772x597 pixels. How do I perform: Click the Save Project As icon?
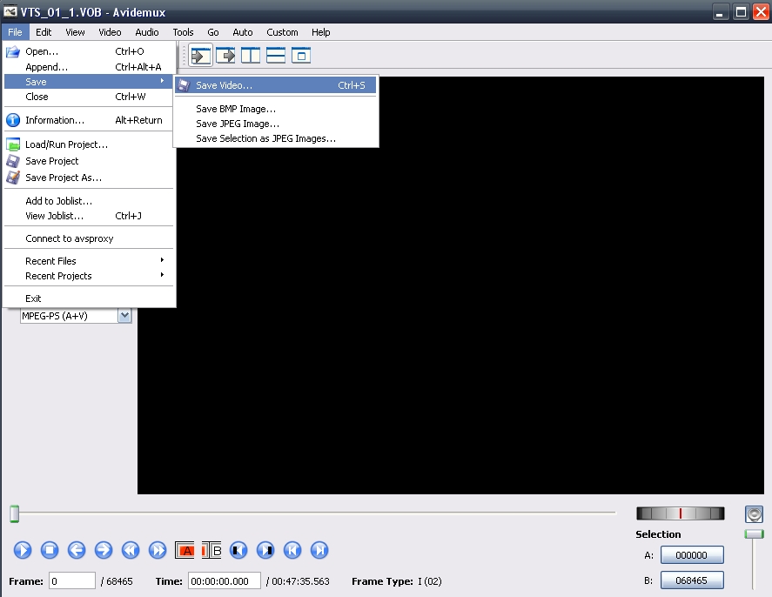click(13, 178)
